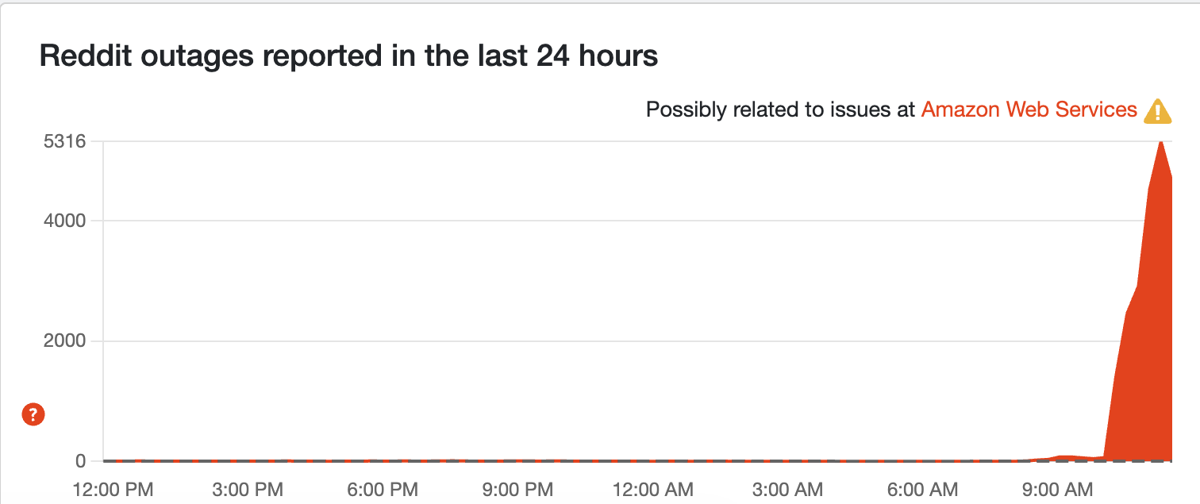Screen dimensions: 1200x504
Task: Open the Amazon Web Services link
Action: tap(1029, 110)
